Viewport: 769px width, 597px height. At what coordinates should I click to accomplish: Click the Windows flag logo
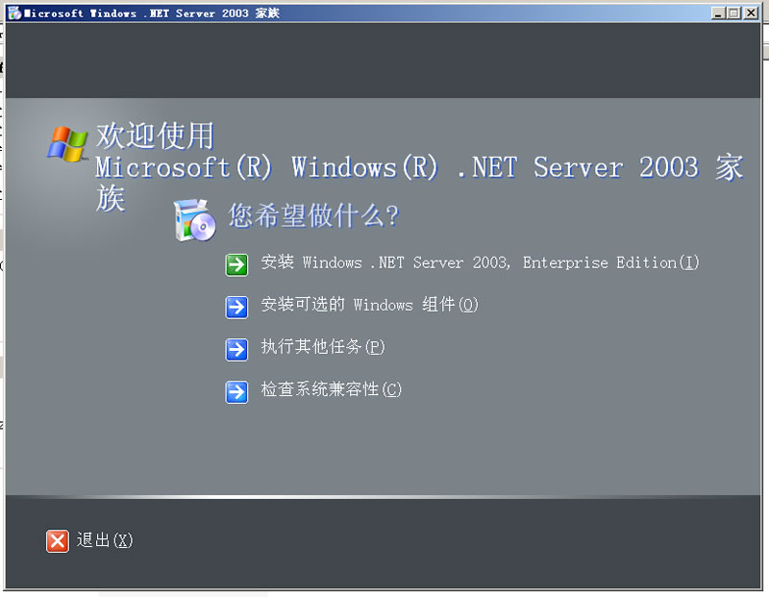[67, 144]
